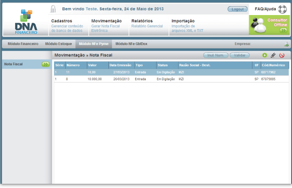
Task: Expand Nota Fiscal with green arrow button
Action: pyautogui.click(x=46, y=64)
